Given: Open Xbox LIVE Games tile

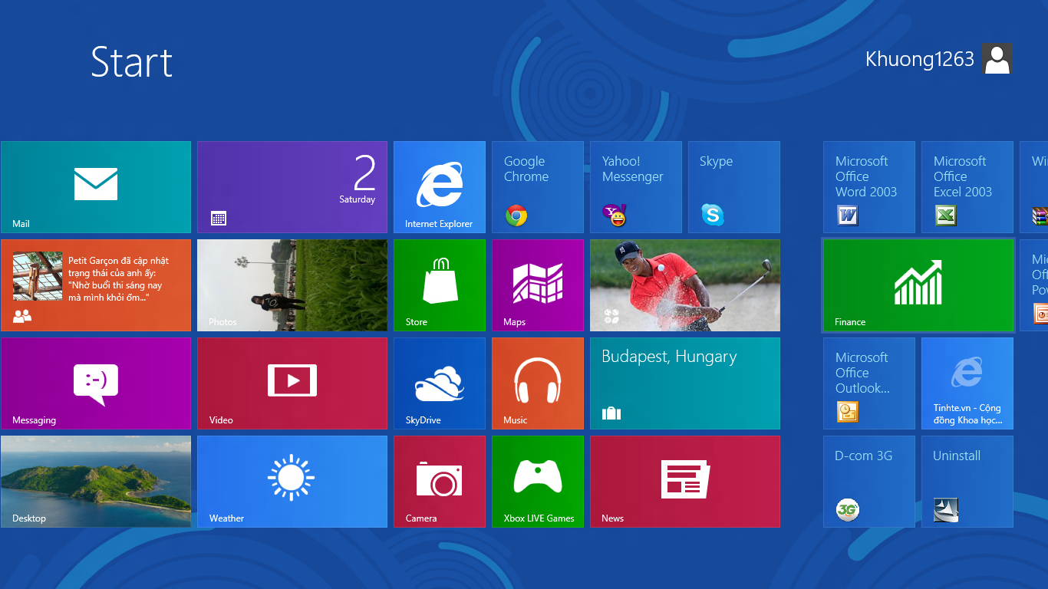Looking at the screenshot, I should (538, 482).
